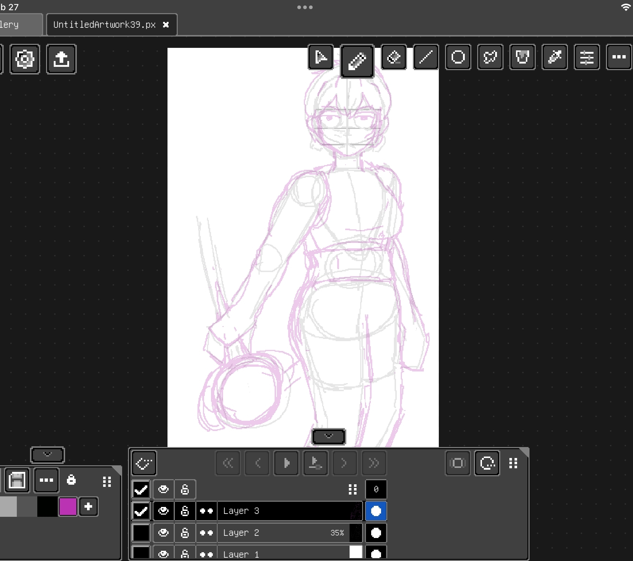Collapse the timeline panel with chevron
This screenshot has height=561, width=633.
(x=328, y=436)
